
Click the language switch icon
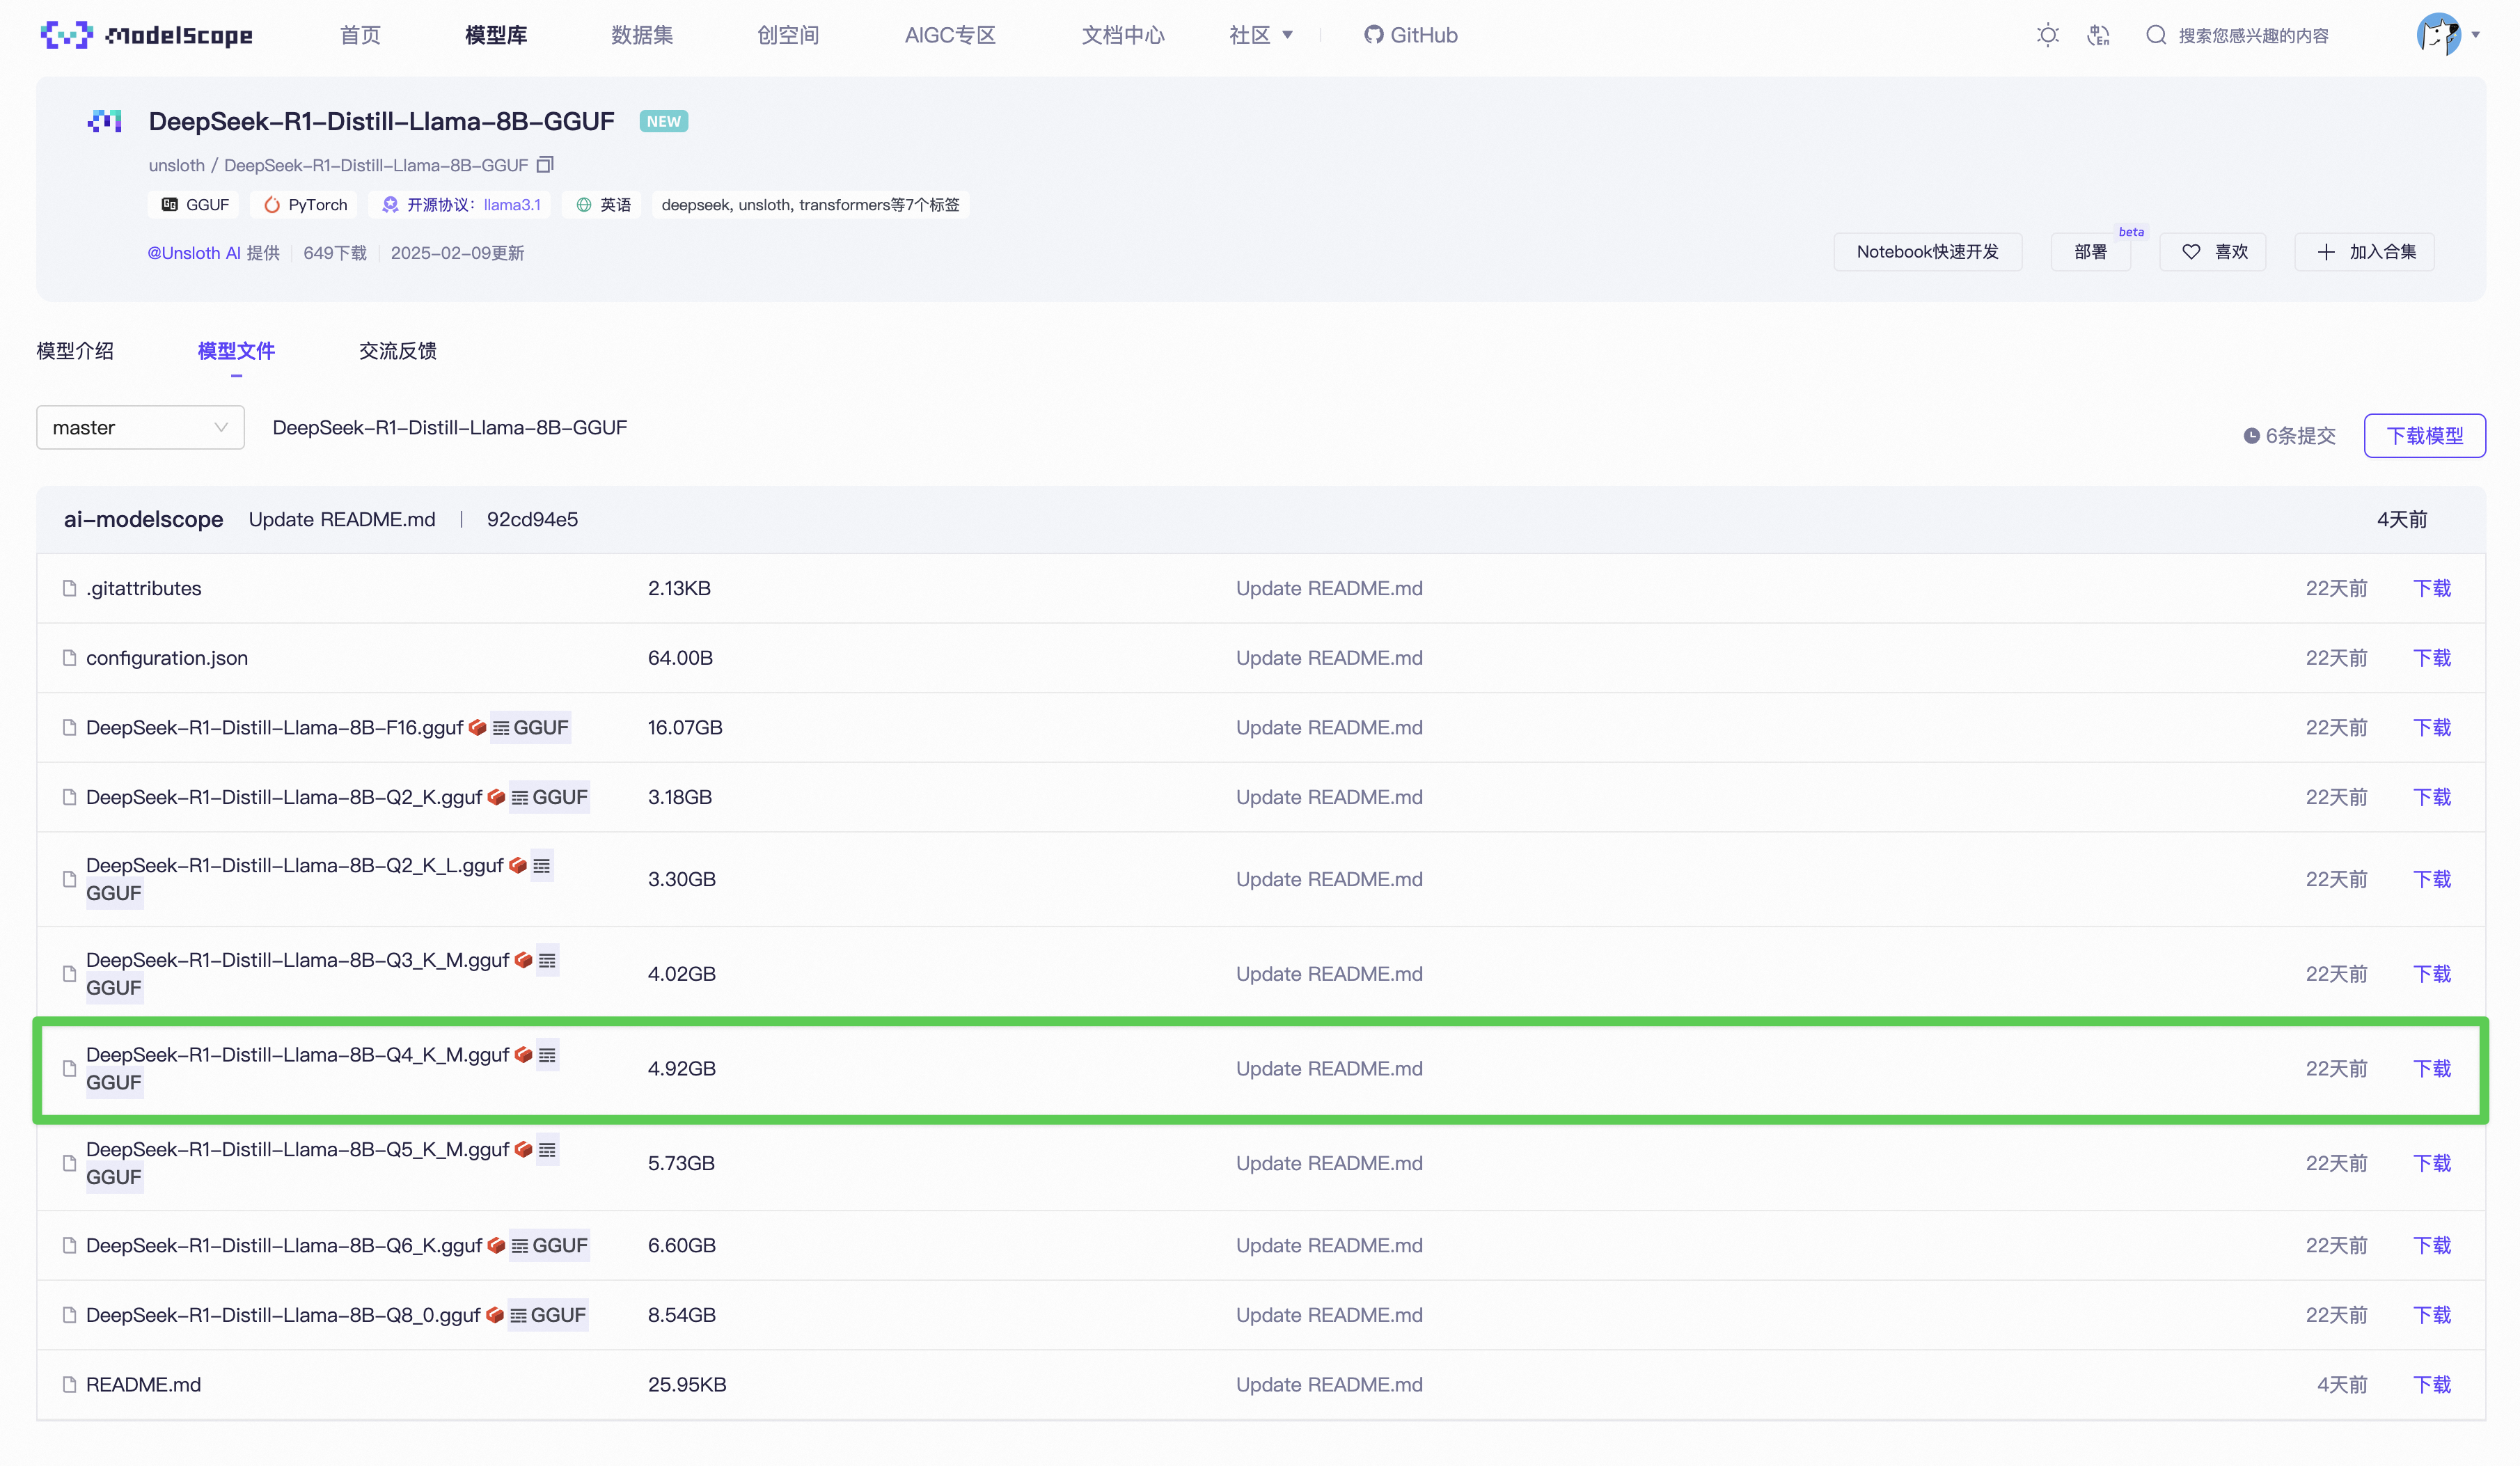click(2098, 35)
